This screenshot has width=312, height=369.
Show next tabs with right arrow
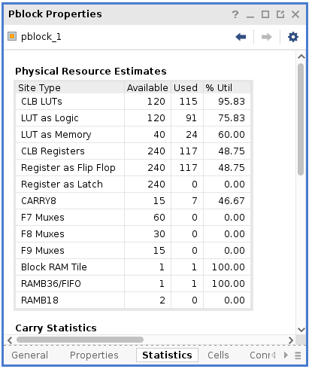point(286,355)
